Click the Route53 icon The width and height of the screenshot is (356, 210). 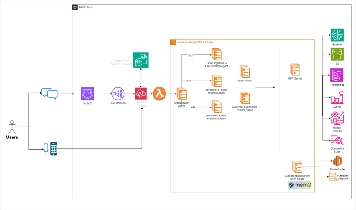87,94
